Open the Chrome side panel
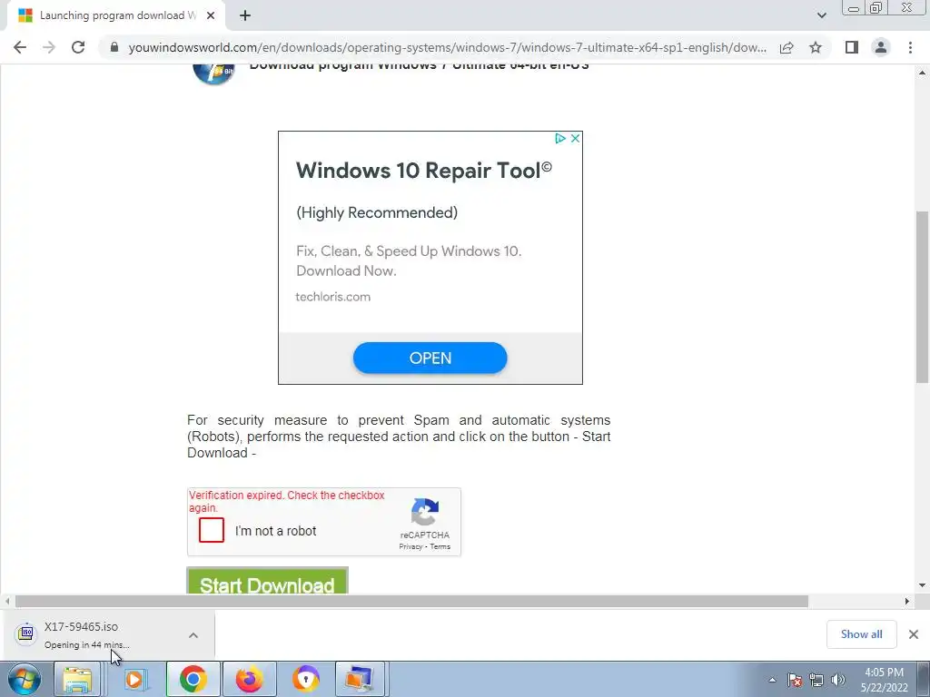The width and height of the screenshot is (930, 697). tap(852, 47)
